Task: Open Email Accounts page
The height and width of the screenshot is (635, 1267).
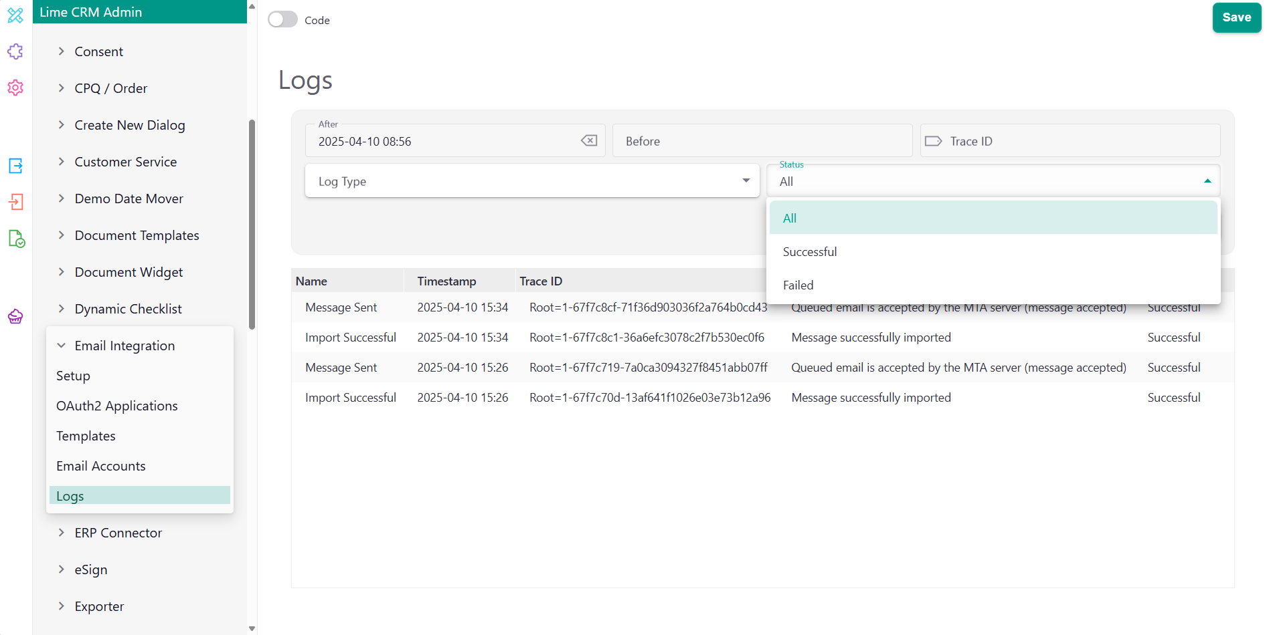Action: click(140, 466)
